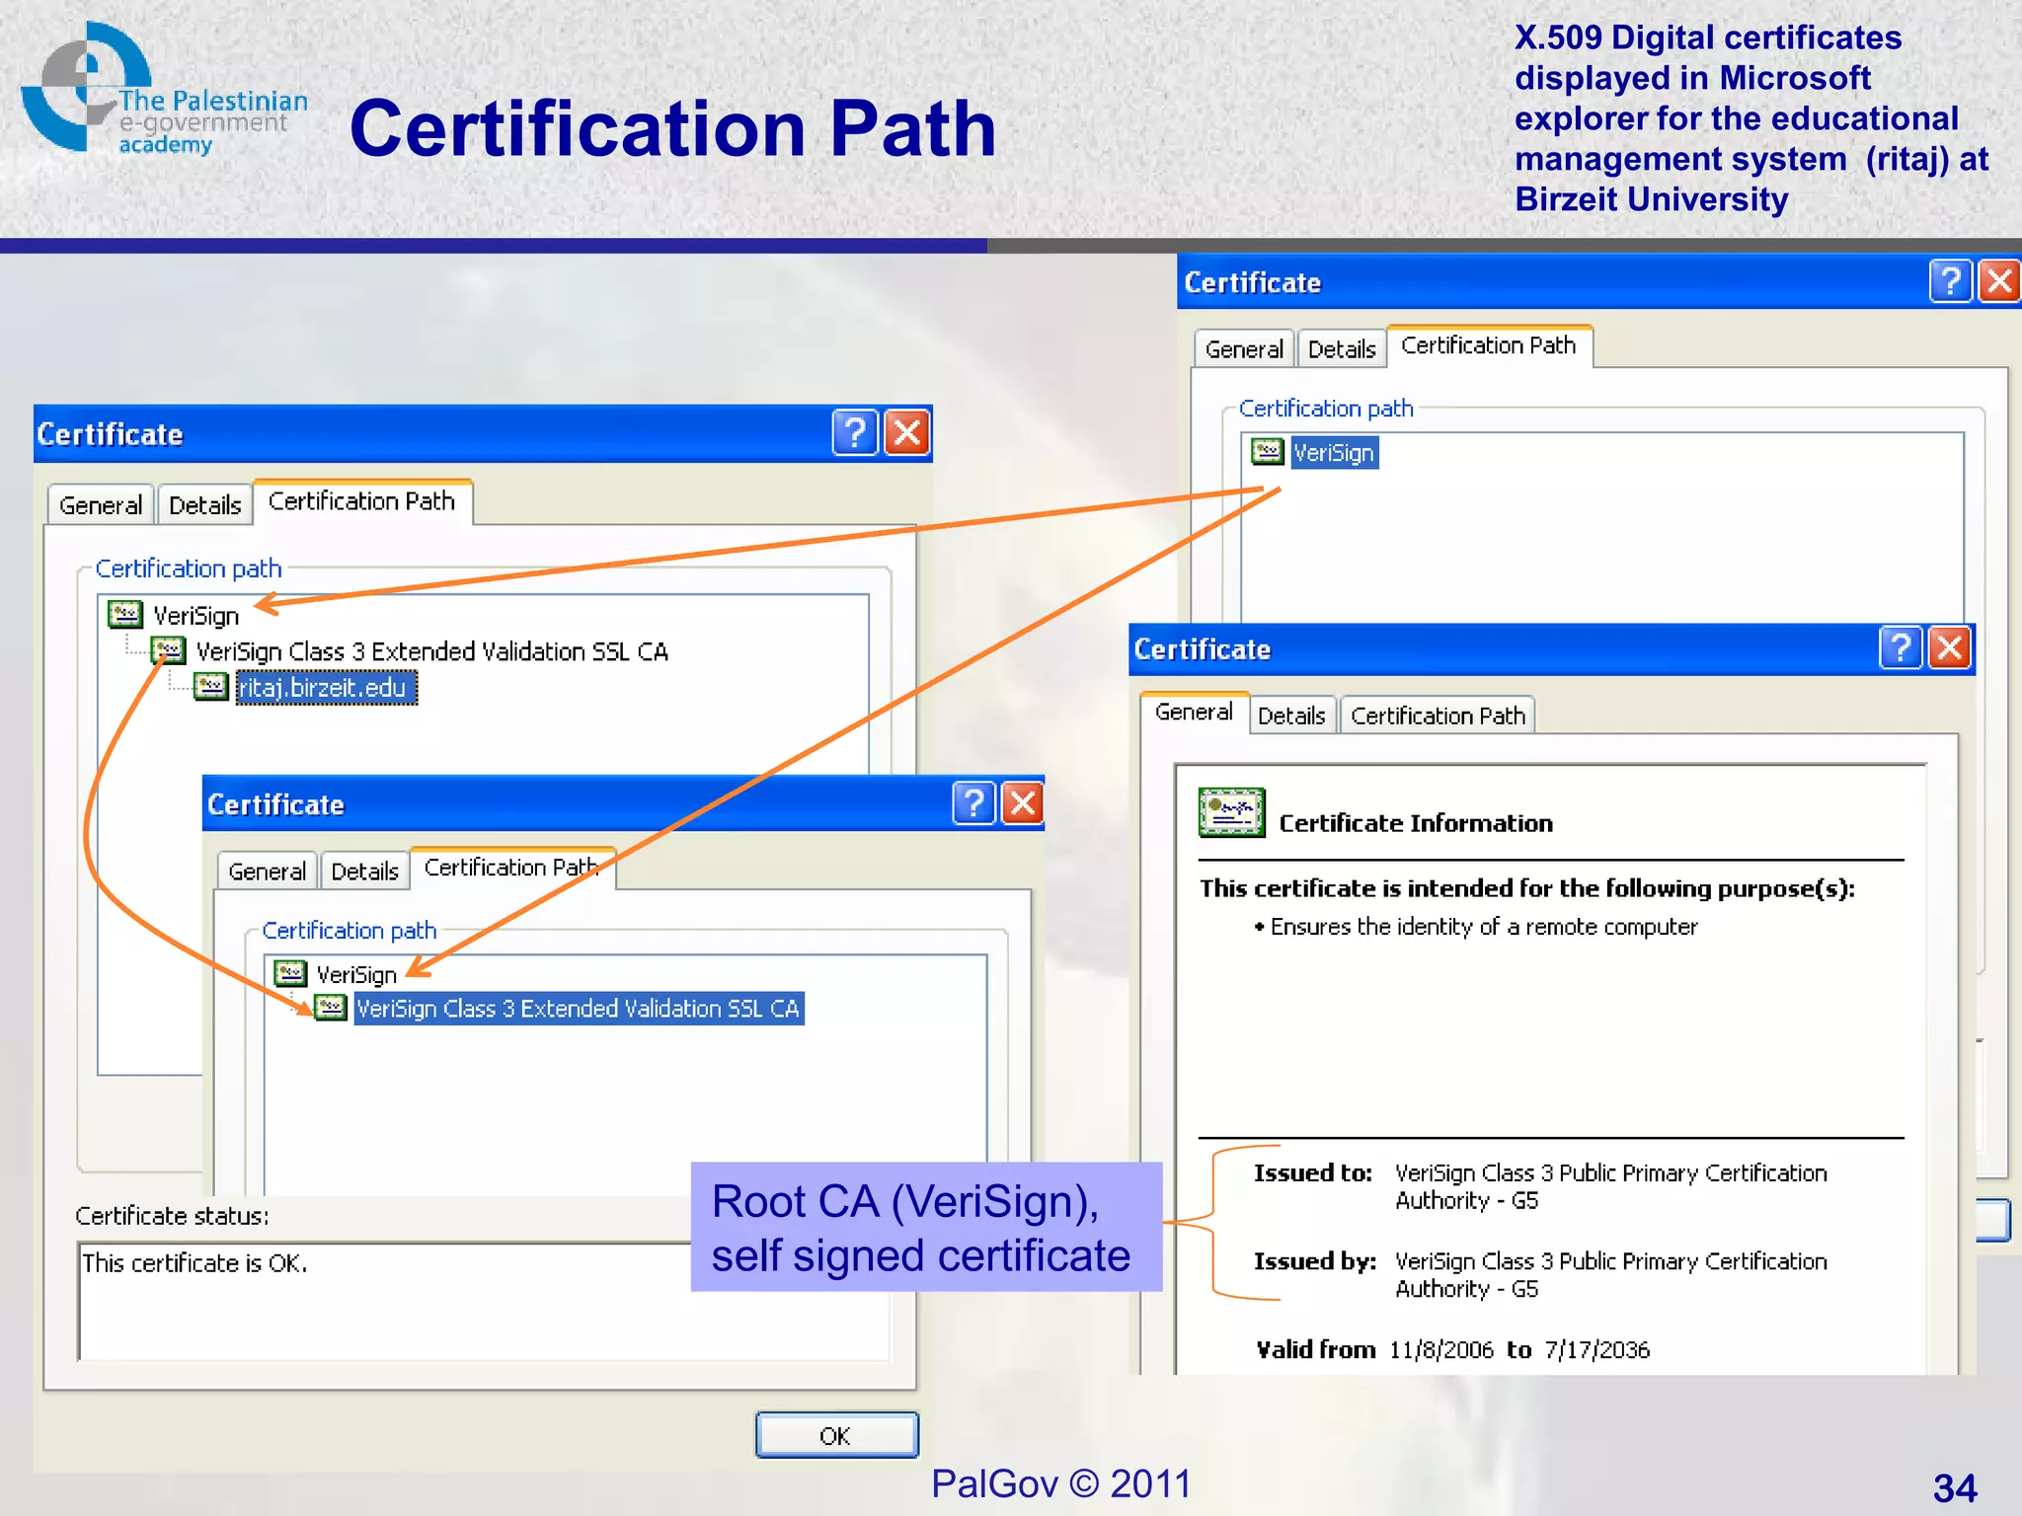The width and height of the screenshot is (2022, 1516).
Task: Select ritaj.birzeit.edu in certification path
Action: 326,687
